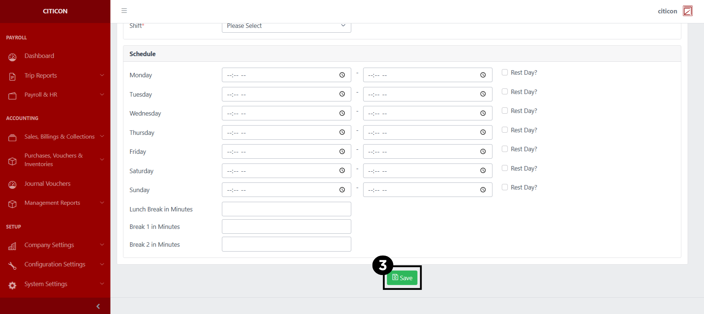Open the citicon user profile icon

point(688,11)
